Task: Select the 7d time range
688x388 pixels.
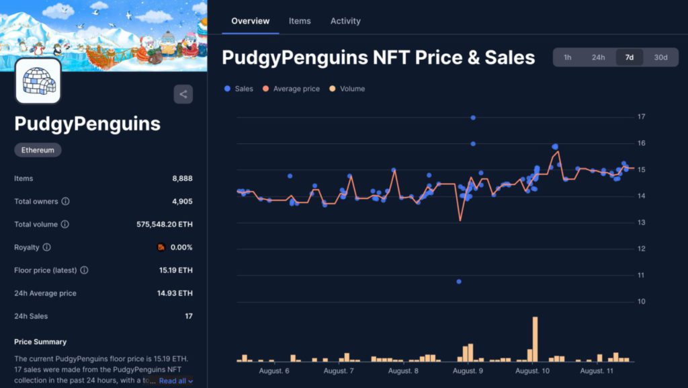Action: point(630,57)
